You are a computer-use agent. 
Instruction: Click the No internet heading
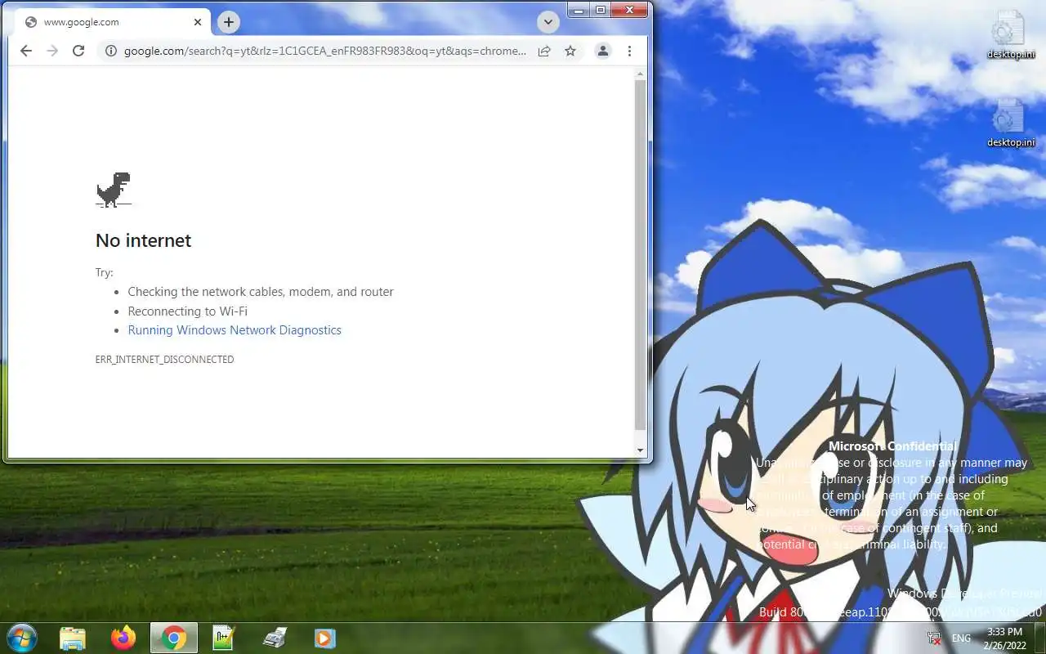pos(143,240)
